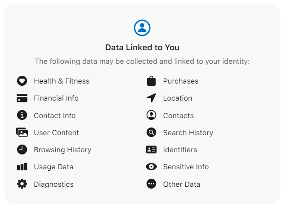Click the magnifier Search History icon
Viewport: 282px width, 207px height.
[x=151, y=132]
